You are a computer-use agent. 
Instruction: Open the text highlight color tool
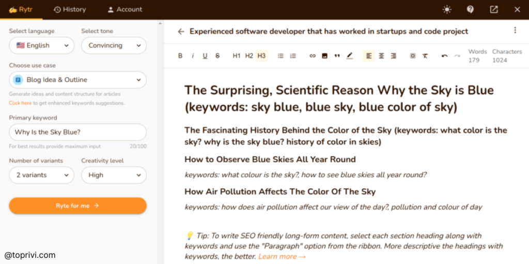350,56
